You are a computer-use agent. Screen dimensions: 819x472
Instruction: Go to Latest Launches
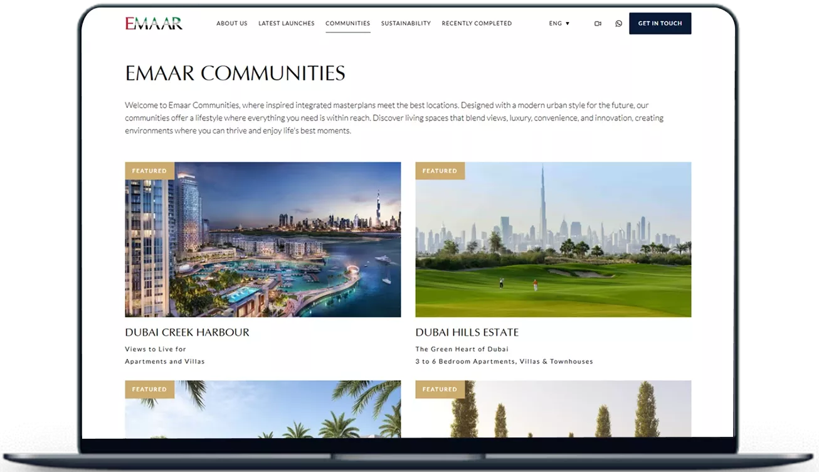pos(287,23)
